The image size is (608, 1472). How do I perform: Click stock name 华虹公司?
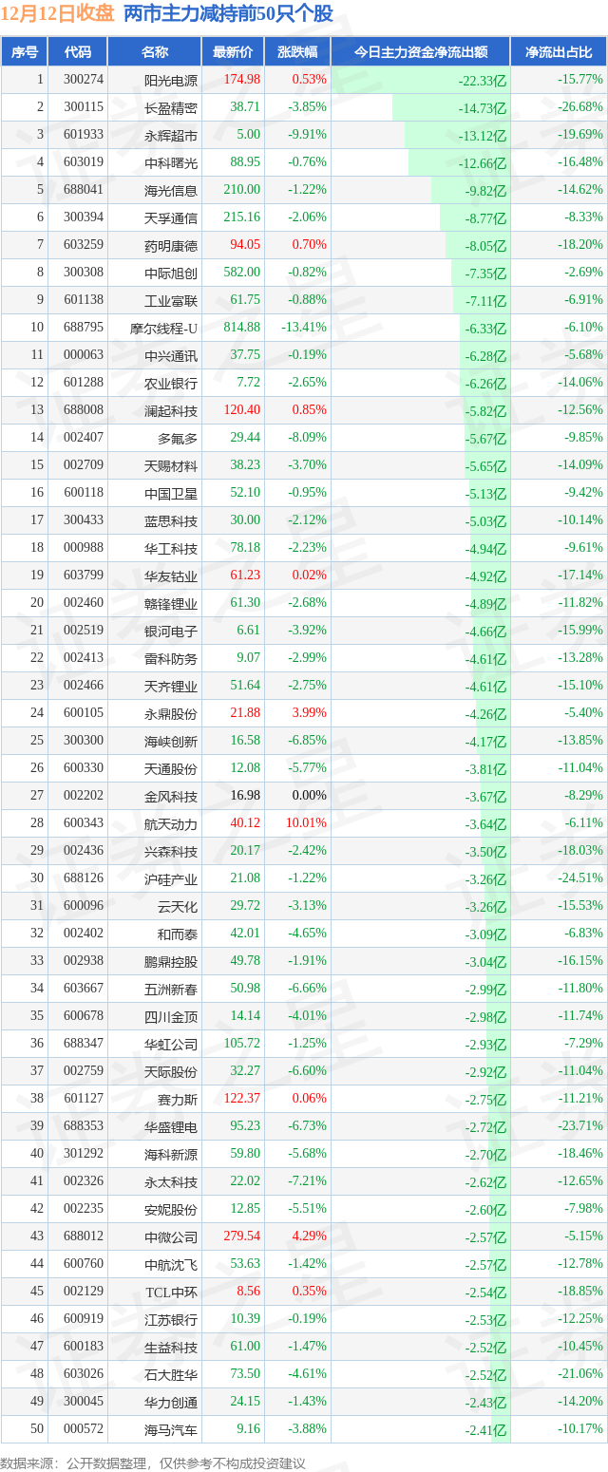click(x=171, y=1044)
